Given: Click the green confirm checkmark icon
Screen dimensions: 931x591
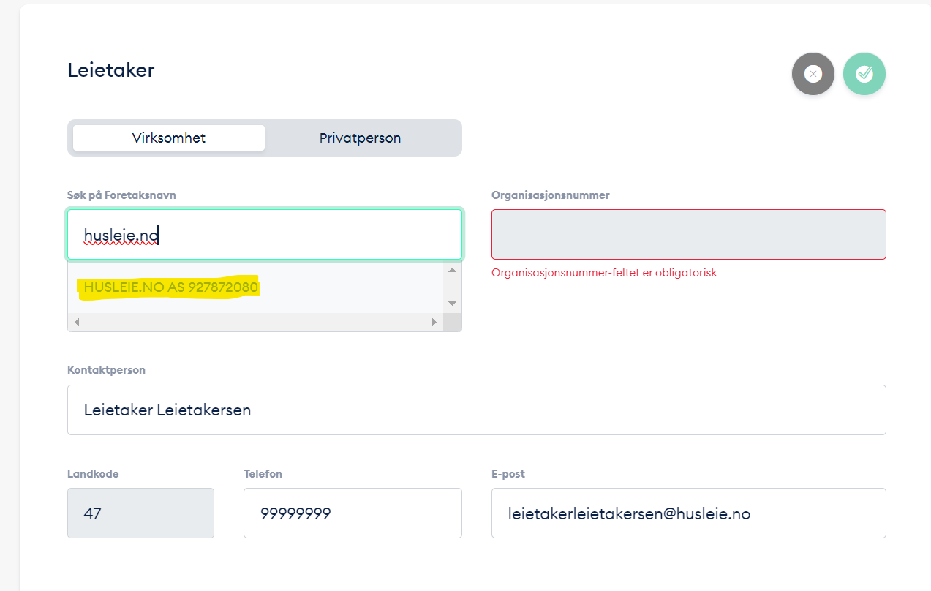Looking at the screenshot, I should 864,74.
